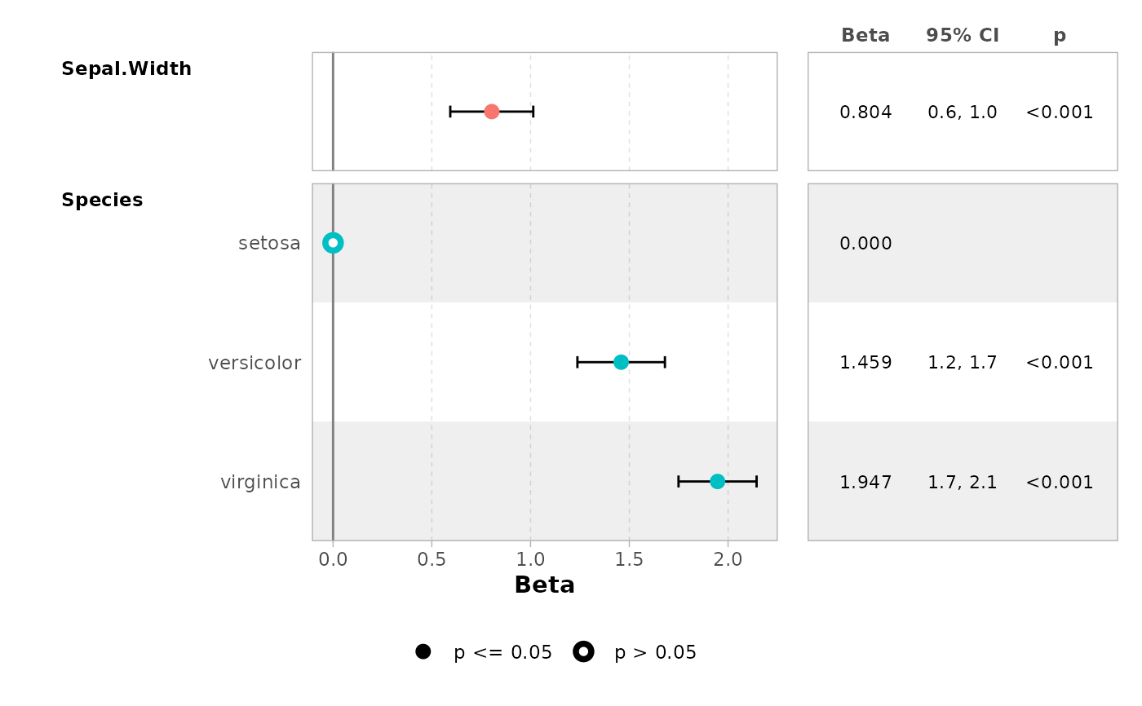Select the Species group heading
Image resolution: width=1142 pixels, height=706 pixels.
coord(102,201)
